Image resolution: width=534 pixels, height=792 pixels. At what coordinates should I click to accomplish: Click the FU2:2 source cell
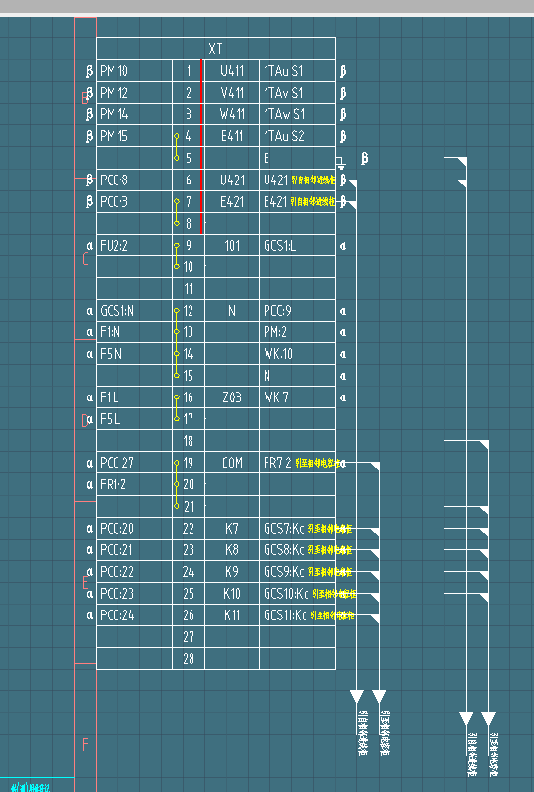(134, 246)
